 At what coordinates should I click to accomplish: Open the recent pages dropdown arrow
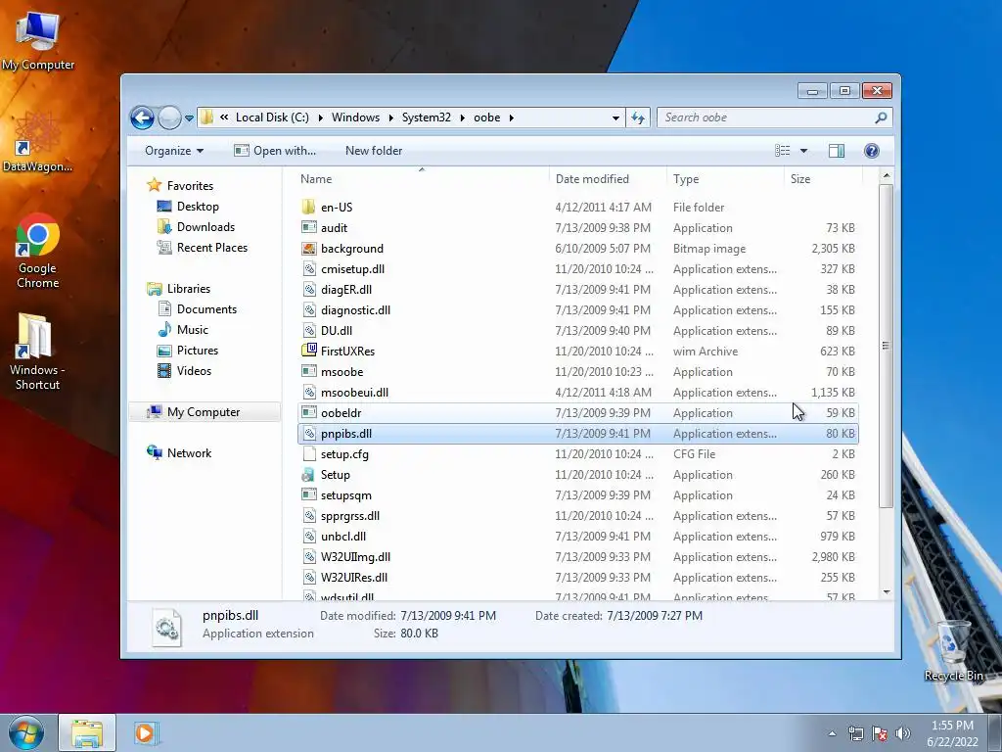[x=189, y=118]
